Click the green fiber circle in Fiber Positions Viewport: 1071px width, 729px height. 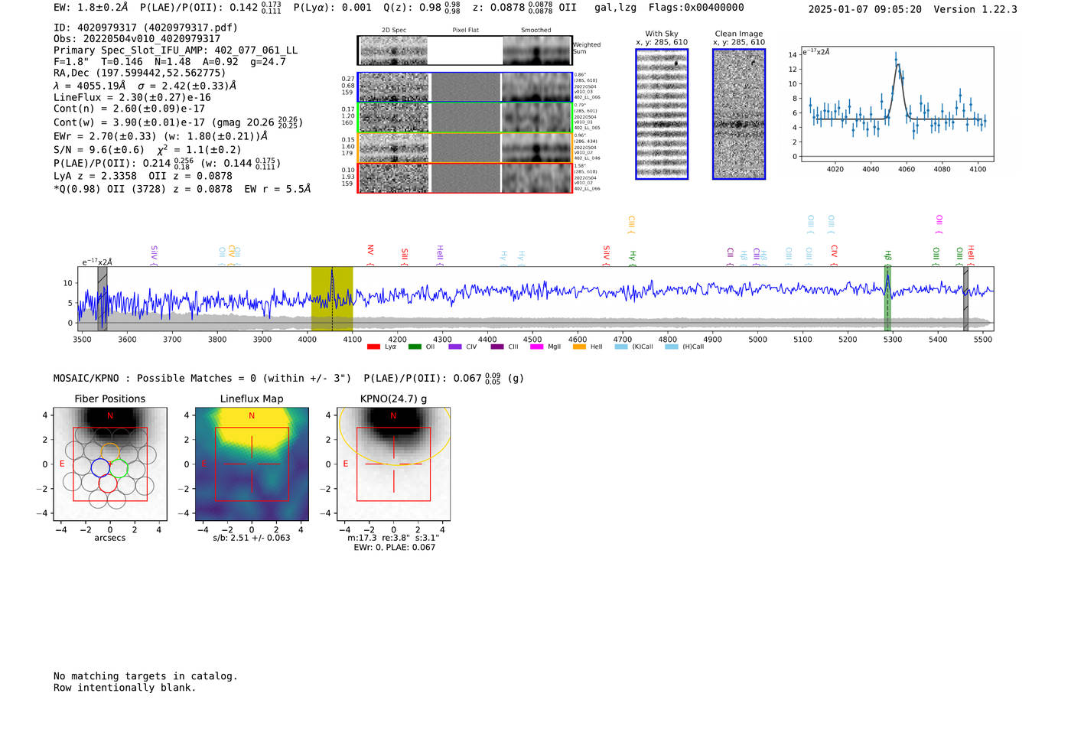119,467
